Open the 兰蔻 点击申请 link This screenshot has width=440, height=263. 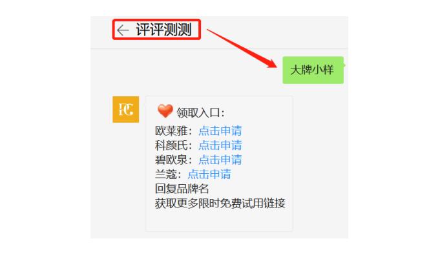pos(209,174)
